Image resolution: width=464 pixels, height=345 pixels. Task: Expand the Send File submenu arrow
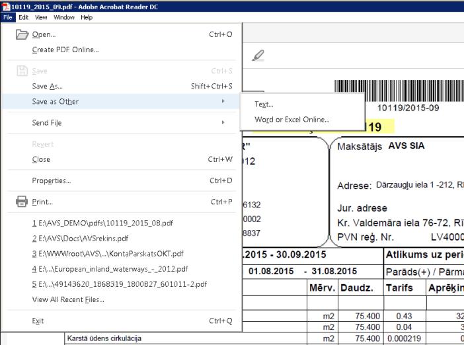click(x=223, y=122)
